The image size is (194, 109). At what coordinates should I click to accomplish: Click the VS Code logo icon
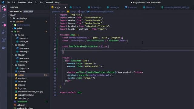pyautogui.click(x=3, y=2)
